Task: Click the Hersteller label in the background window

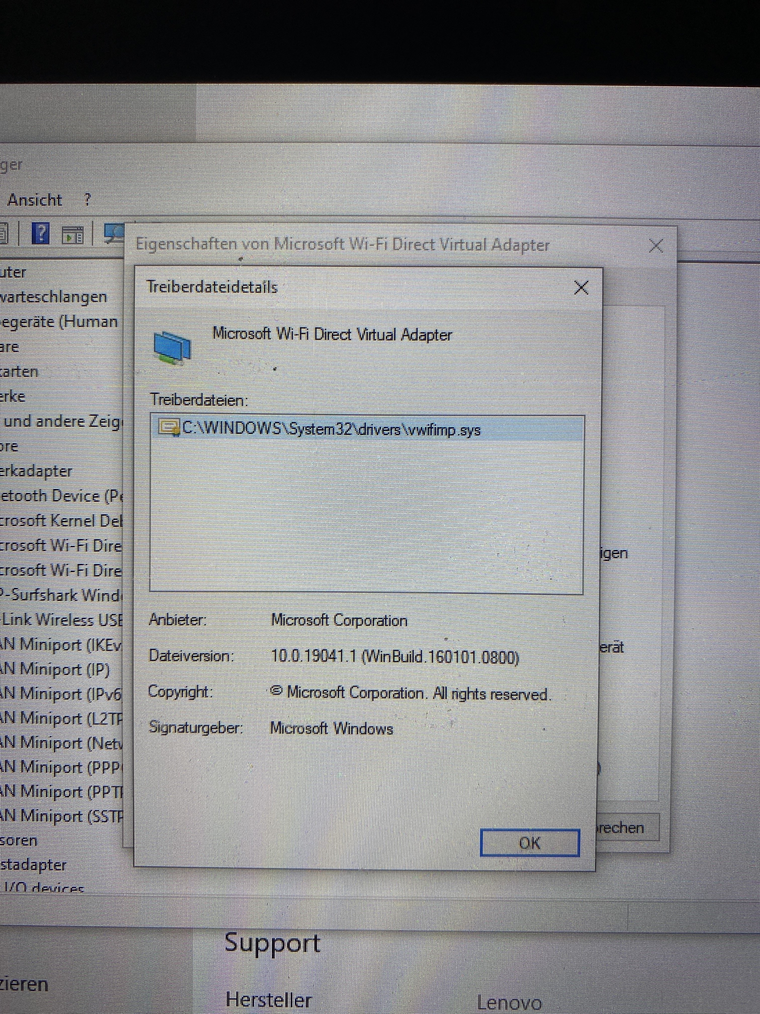Action: coord(269,1000)
